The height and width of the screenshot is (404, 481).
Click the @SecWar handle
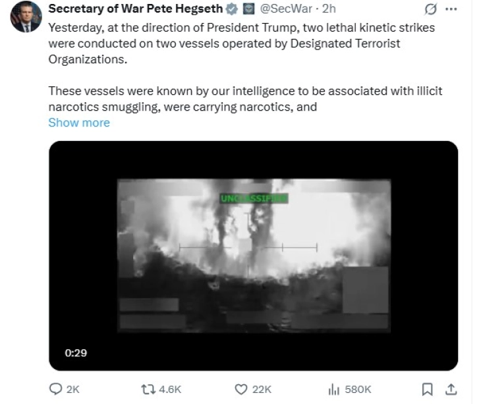tap(283, 9)
